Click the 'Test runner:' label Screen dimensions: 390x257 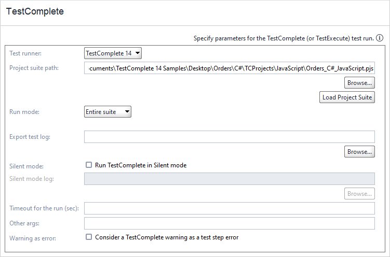pyautogui.click(x=25, y=53)
